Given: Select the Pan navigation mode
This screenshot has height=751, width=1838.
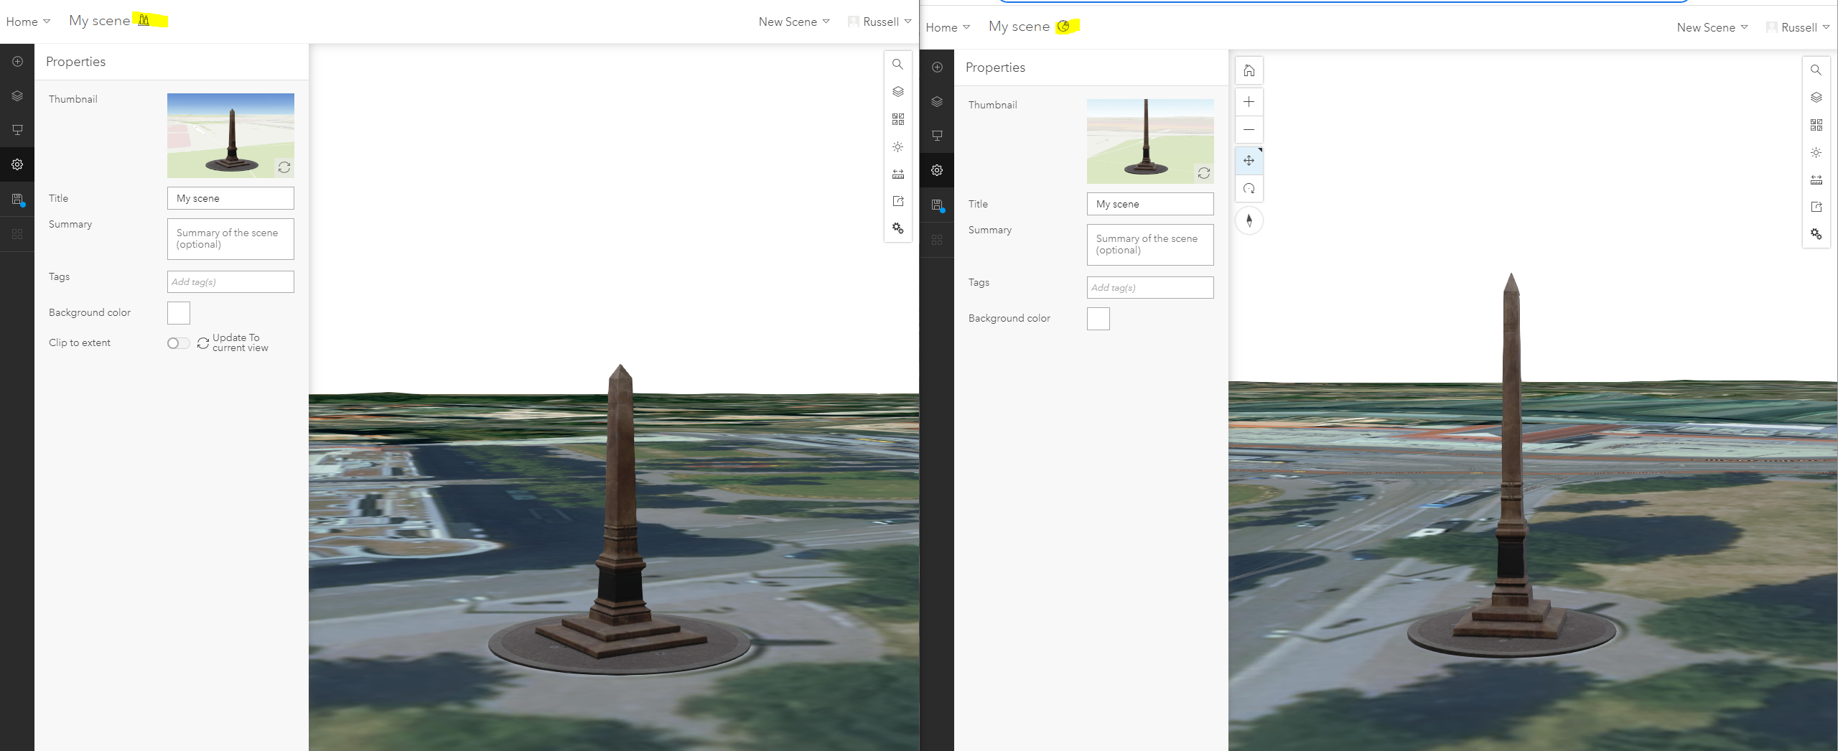Looking at the screenshot, I should pos(1249,161).
